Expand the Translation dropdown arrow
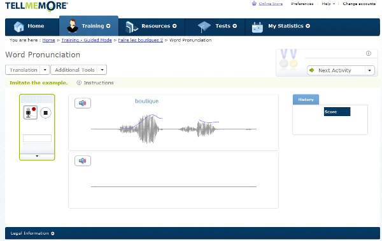 pyautogui.click(x=45, y=70)
